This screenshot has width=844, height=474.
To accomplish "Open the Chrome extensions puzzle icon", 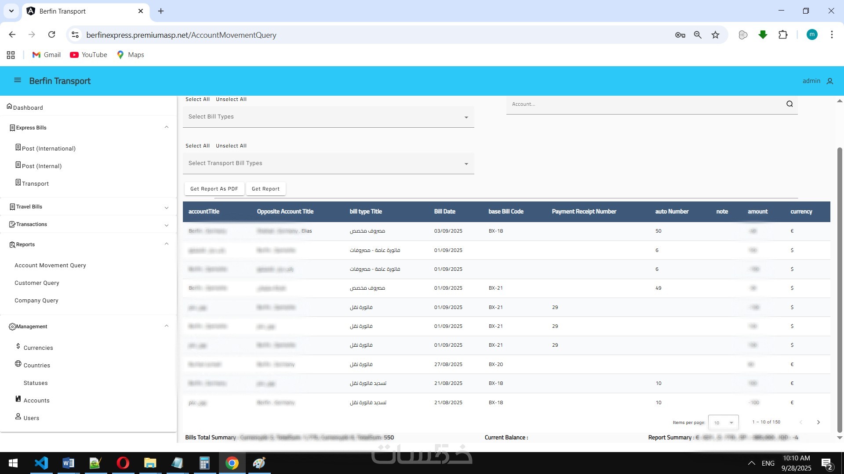I will click(783, 35).
